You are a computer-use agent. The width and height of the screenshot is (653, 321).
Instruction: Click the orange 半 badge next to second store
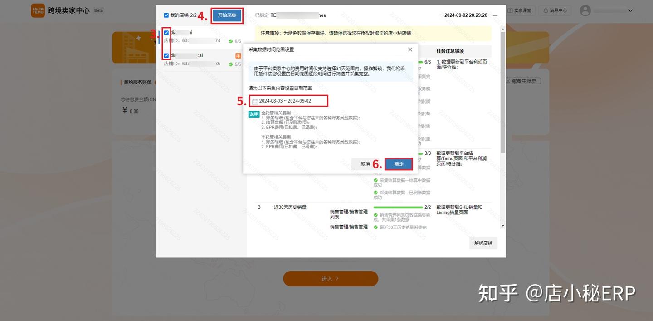(238, 54)
